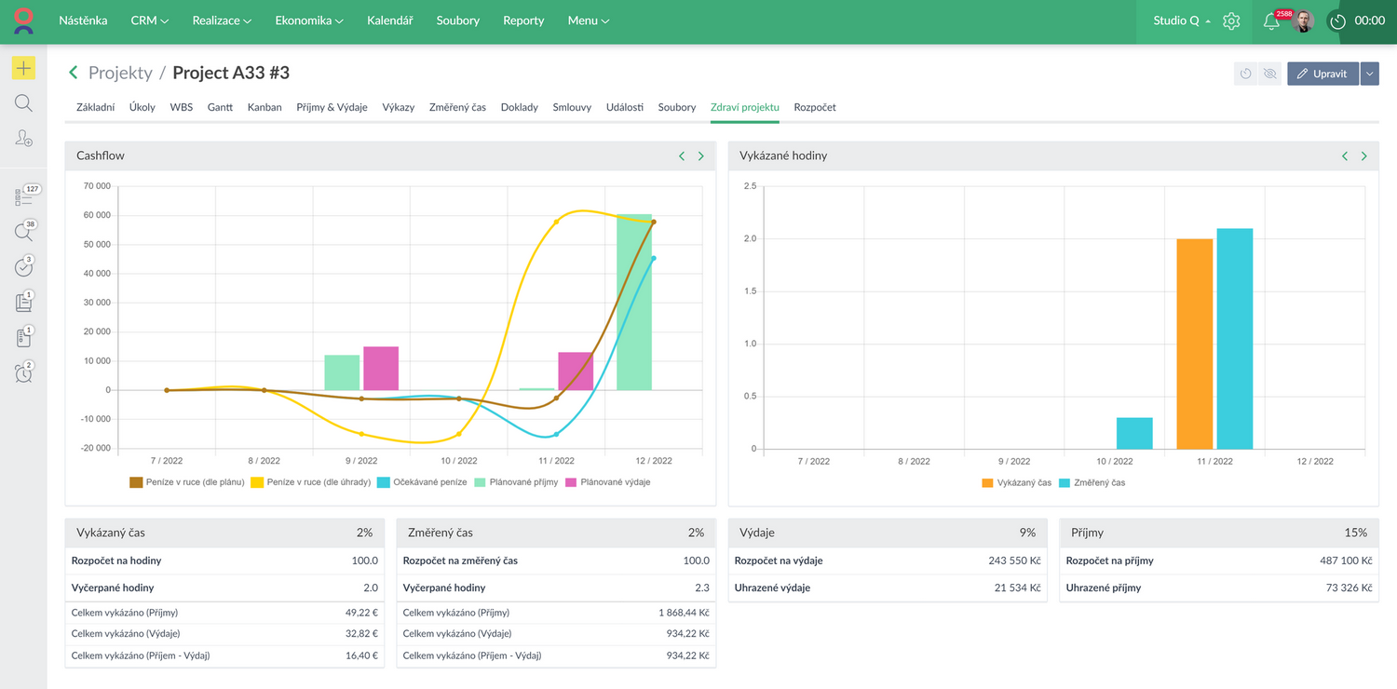The width and height of the screenshot is (1397, 689).
Task: Open settings gear icon
Action: 1231,21
